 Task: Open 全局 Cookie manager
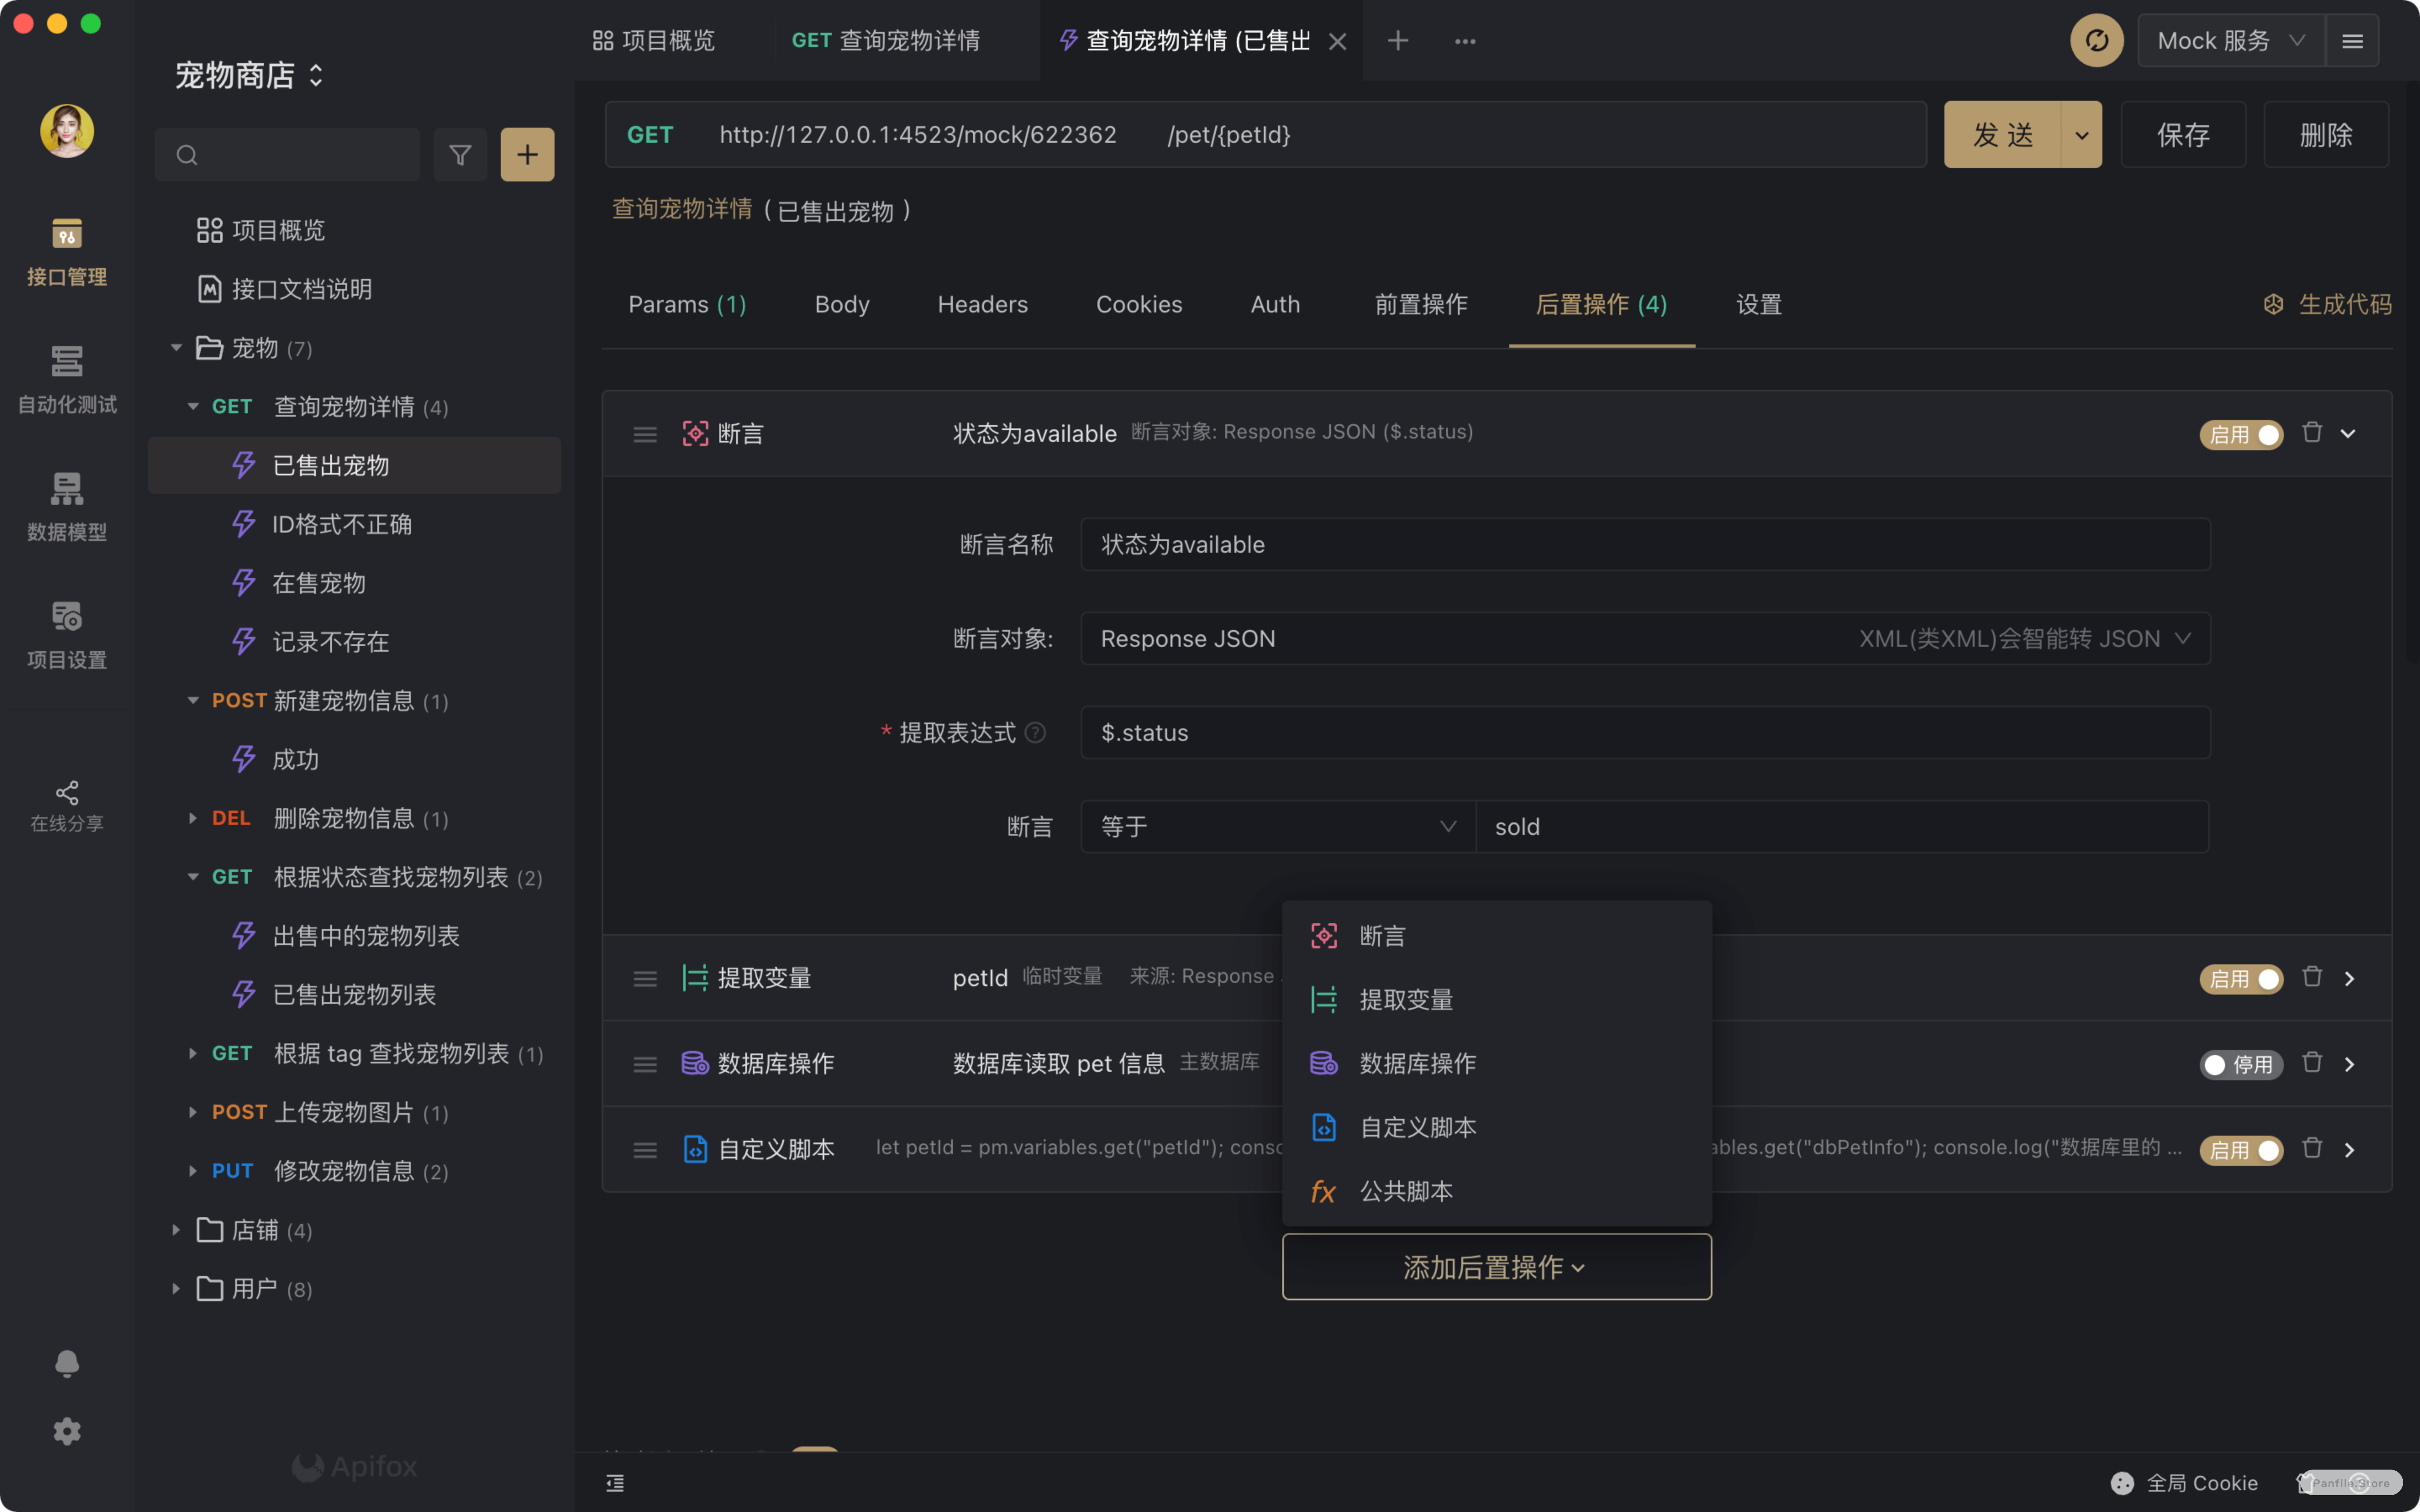(x=2184, y=1483)
